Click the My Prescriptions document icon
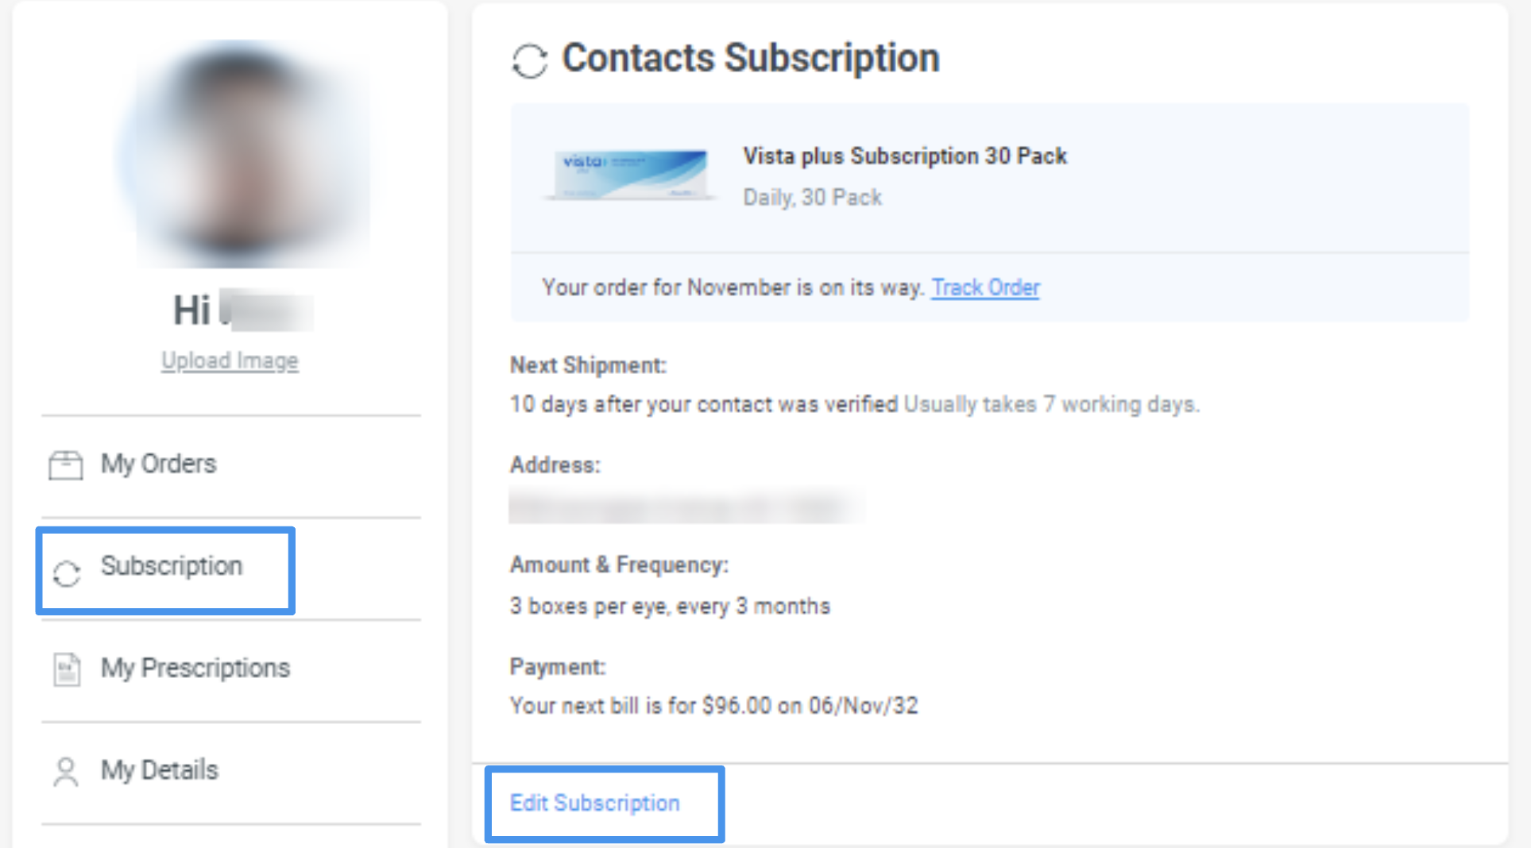 (67, 669)
